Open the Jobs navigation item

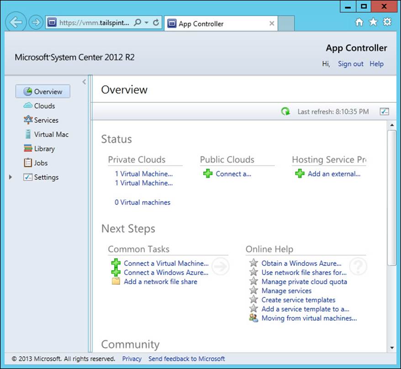pos(36,163)
